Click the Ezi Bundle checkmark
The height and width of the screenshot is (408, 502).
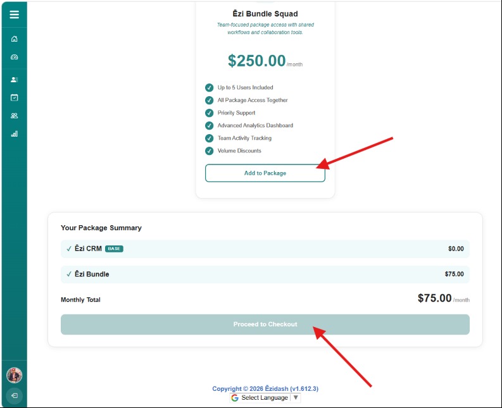(69, 274)
